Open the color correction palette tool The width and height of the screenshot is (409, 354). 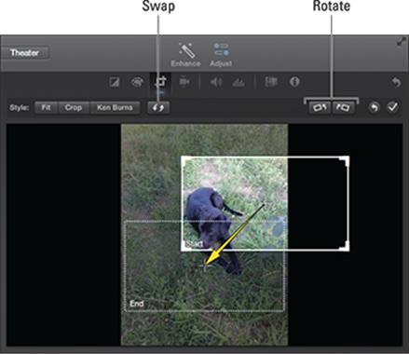point(137,82)
